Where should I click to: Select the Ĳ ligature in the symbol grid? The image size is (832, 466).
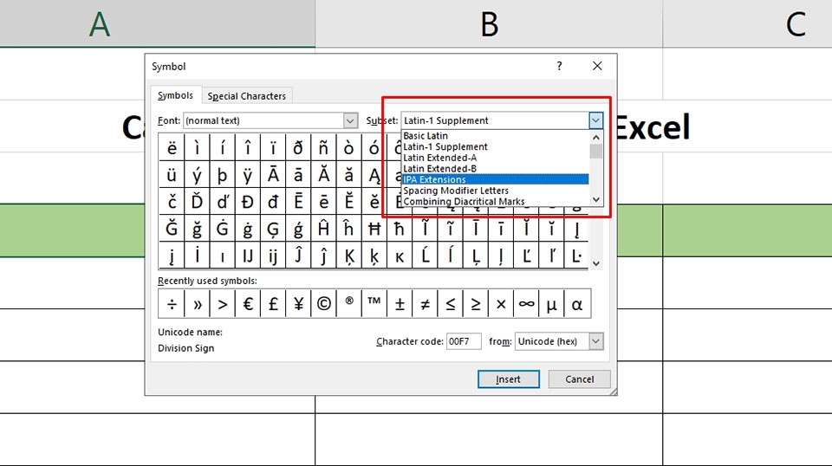click(248, 256)
